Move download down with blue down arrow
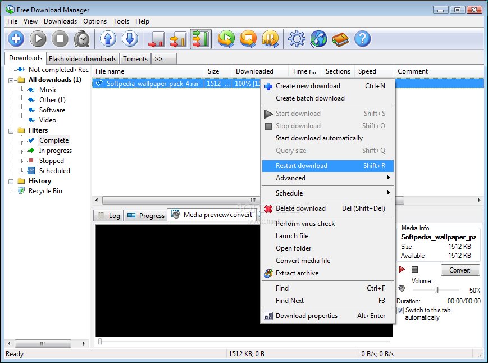 (130, 39)
